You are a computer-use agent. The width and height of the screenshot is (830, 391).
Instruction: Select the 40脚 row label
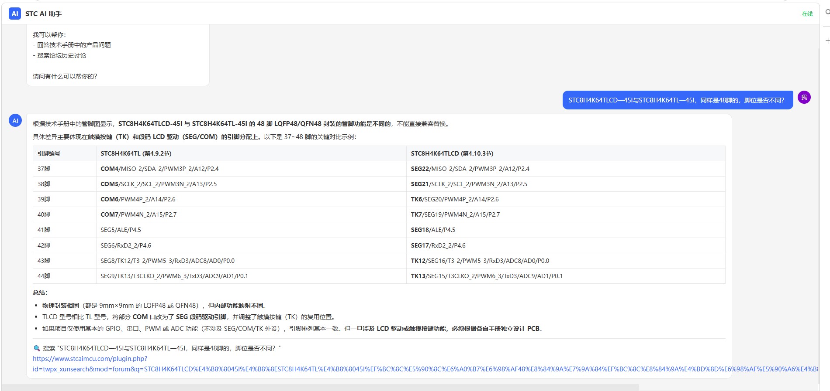click(44, 214)
